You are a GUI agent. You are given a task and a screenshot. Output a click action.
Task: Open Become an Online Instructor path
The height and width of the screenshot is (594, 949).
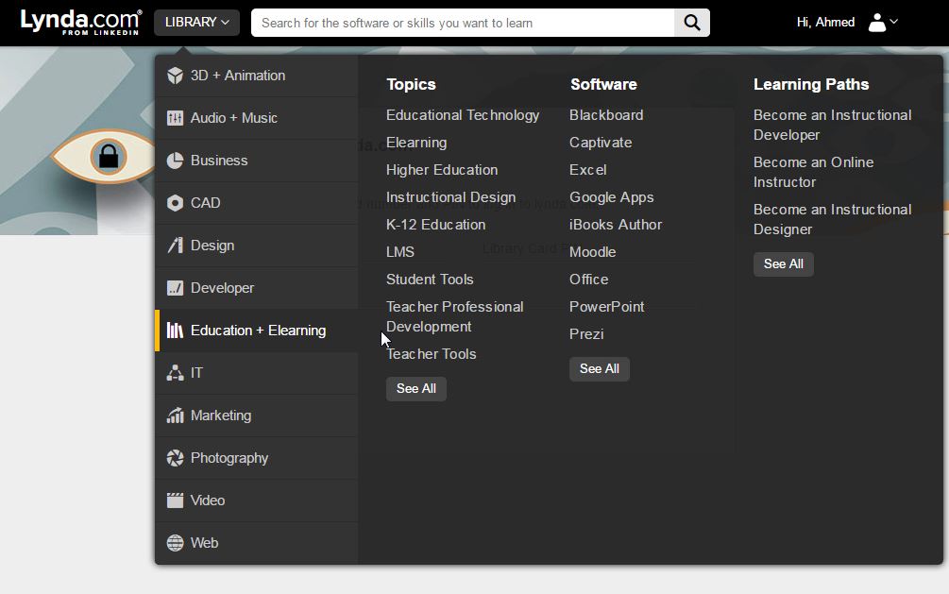(813, 172)
